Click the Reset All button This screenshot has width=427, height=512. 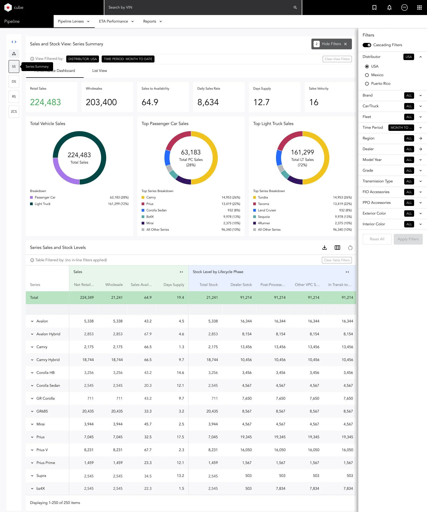(x=377, y=239)
